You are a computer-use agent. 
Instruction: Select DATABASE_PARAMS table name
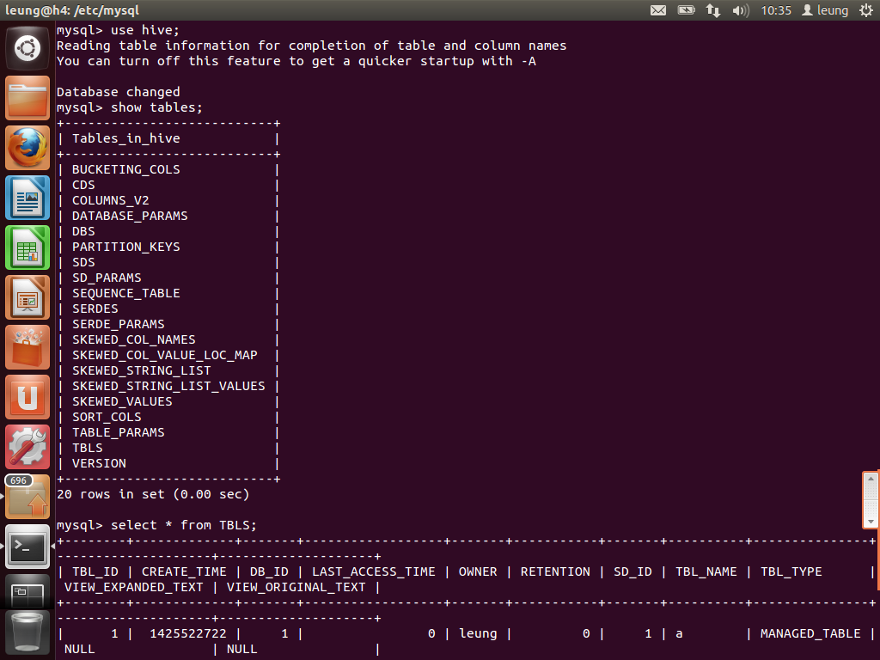tap(130, 216)
